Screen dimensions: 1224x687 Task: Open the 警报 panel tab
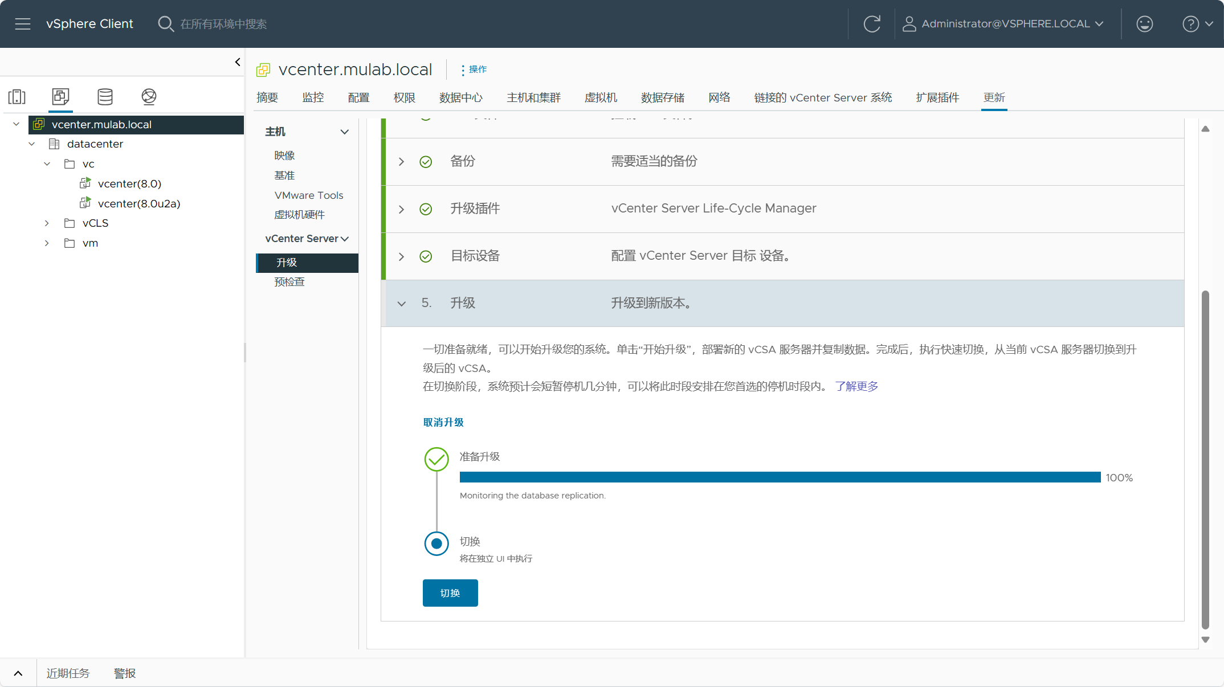point(125,673)
